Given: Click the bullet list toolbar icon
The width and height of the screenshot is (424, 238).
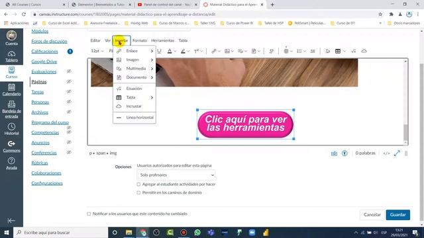Looking at the screenshot, I should coord(299,51).
